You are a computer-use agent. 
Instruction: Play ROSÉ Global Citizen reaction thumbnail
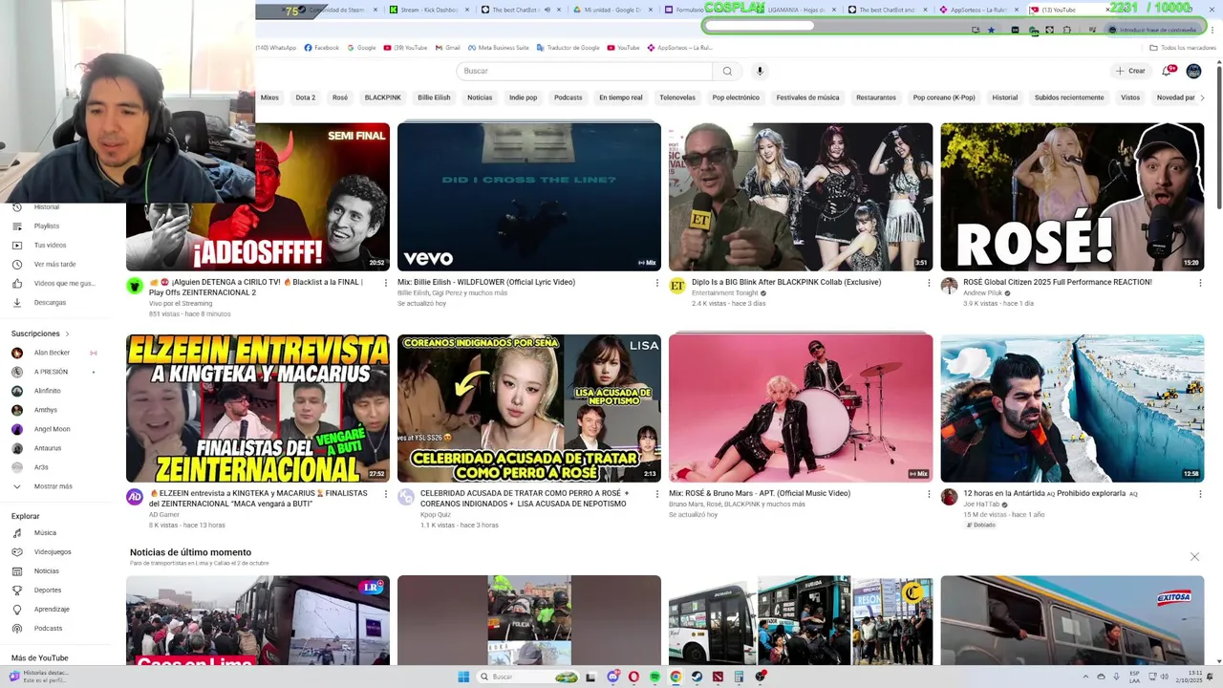1072,197
